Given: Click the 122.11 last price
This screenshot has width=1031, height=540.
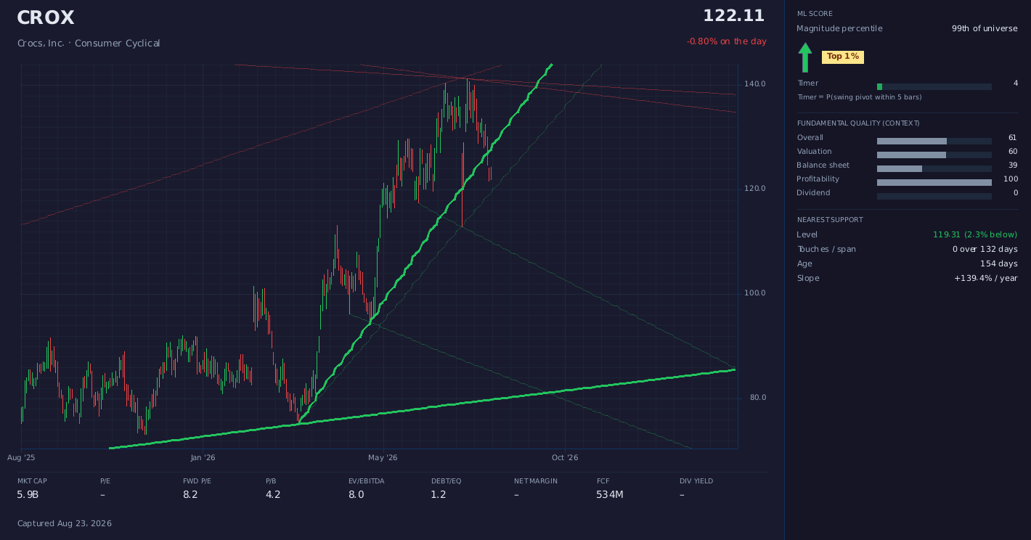Looking at the screenshot, I should (x=734, y=16).
